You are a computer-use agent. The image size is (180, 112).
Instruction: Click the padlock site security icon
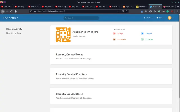coord(35,11)
